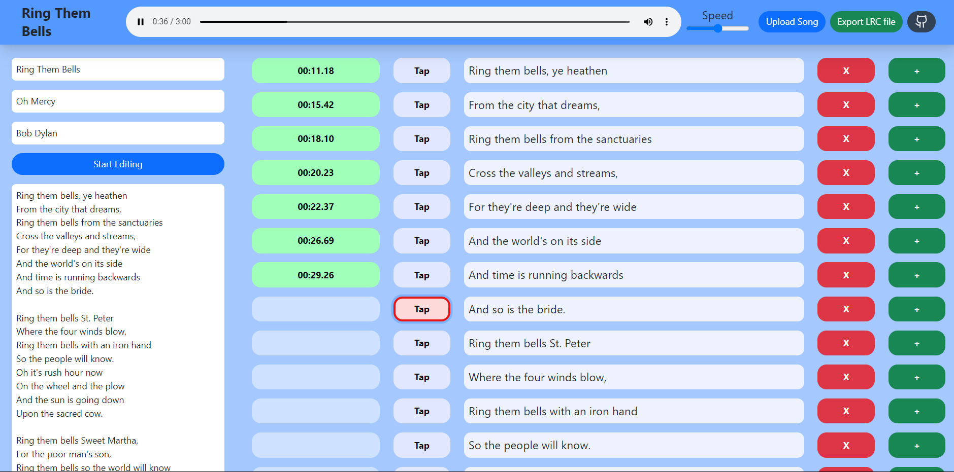The width and height of the screenshot is (954, 472).
Task: Edit the album field 'Oh Mercy'
Action: (x=118, y=101)
